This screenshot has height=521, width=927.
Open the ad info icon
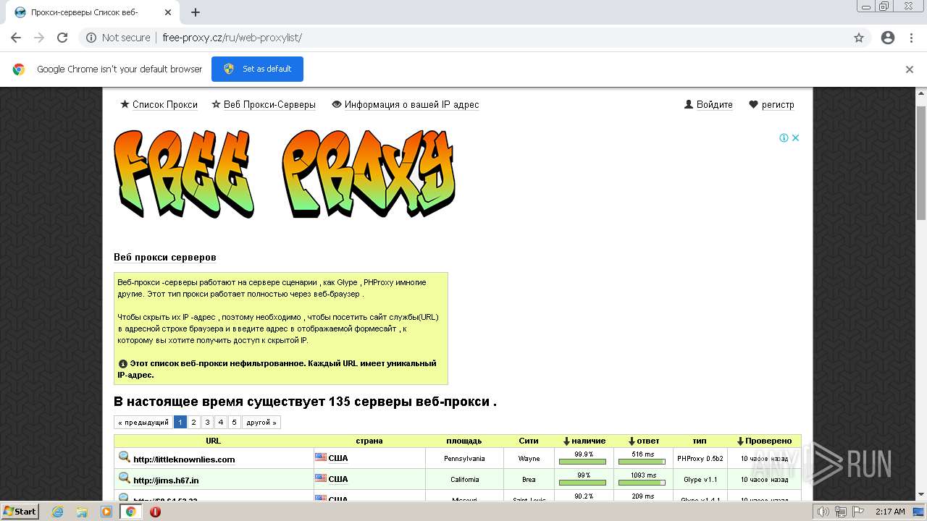coord(784,137)
